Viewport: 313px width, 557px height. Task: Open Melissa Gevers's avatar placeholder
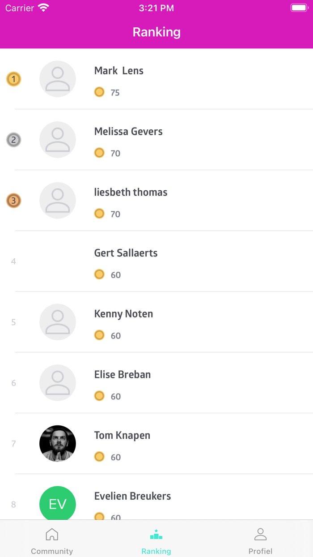(58, 140)
